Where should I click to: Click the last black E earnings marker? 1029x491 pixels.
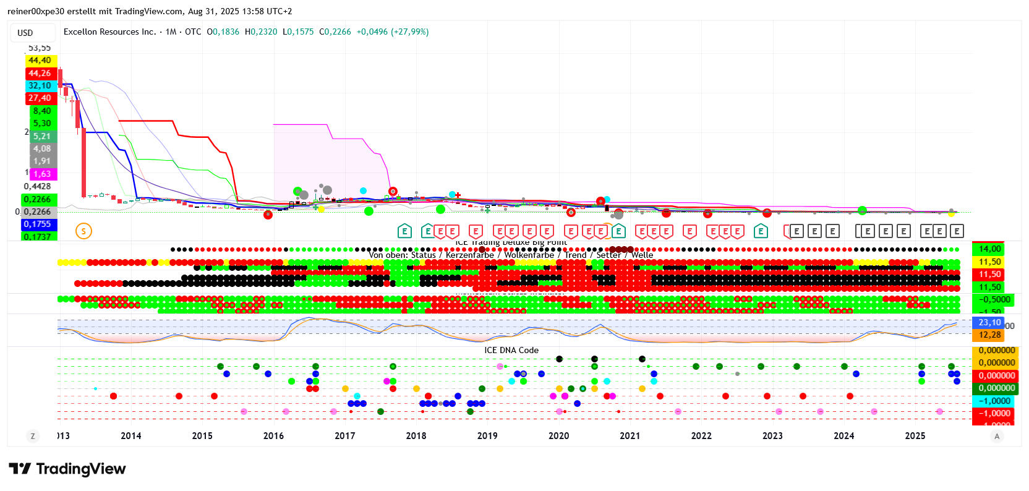coord(957,231)
